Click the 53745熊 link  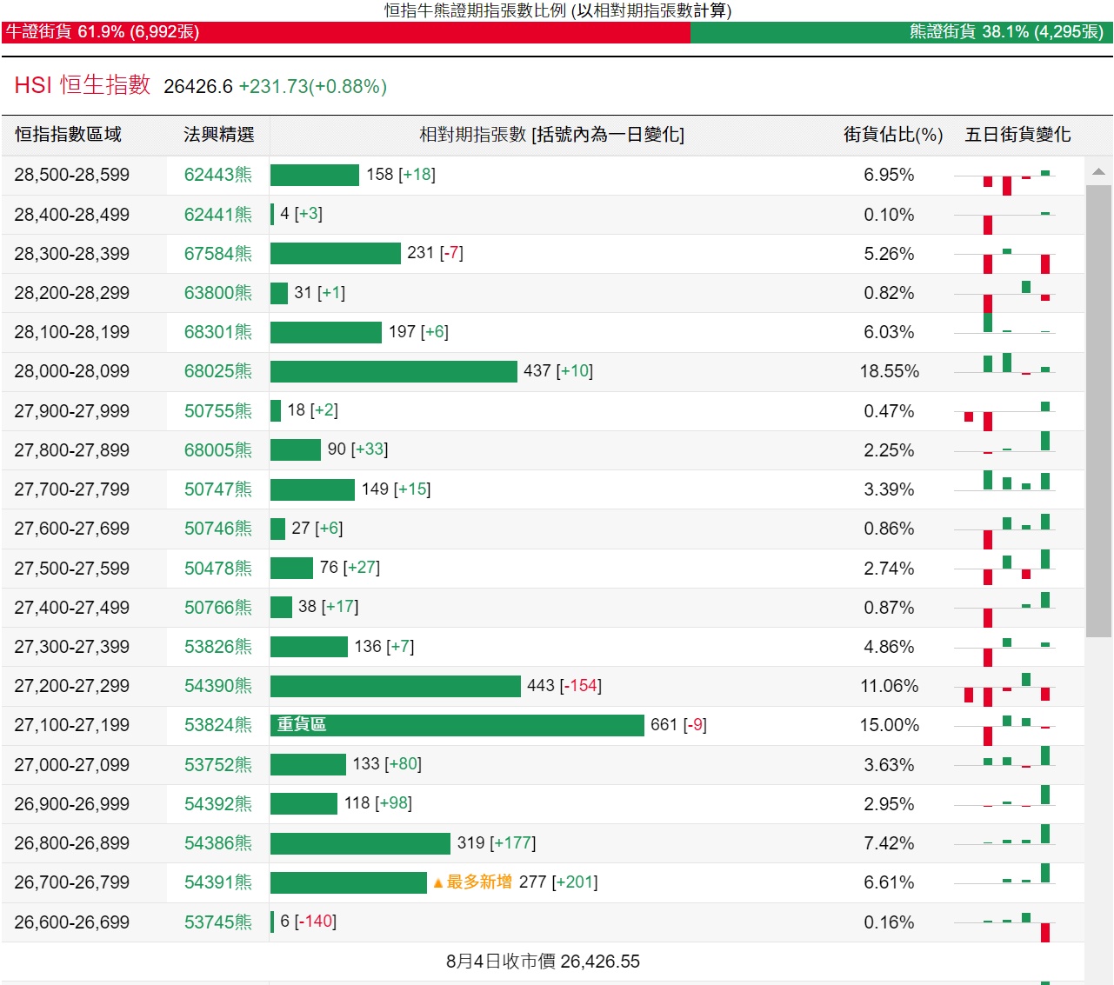click(217, 922)
